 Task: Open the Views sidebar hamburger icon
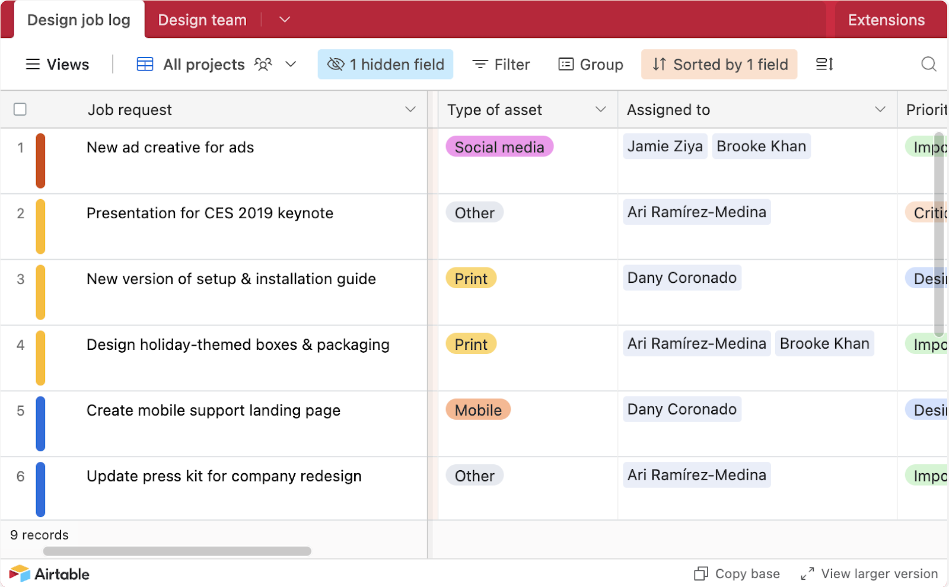point(33,64)
